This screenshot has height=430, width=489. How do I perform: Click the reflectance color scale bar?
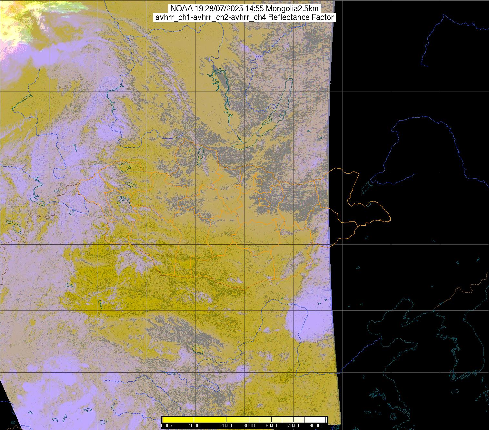244,420
